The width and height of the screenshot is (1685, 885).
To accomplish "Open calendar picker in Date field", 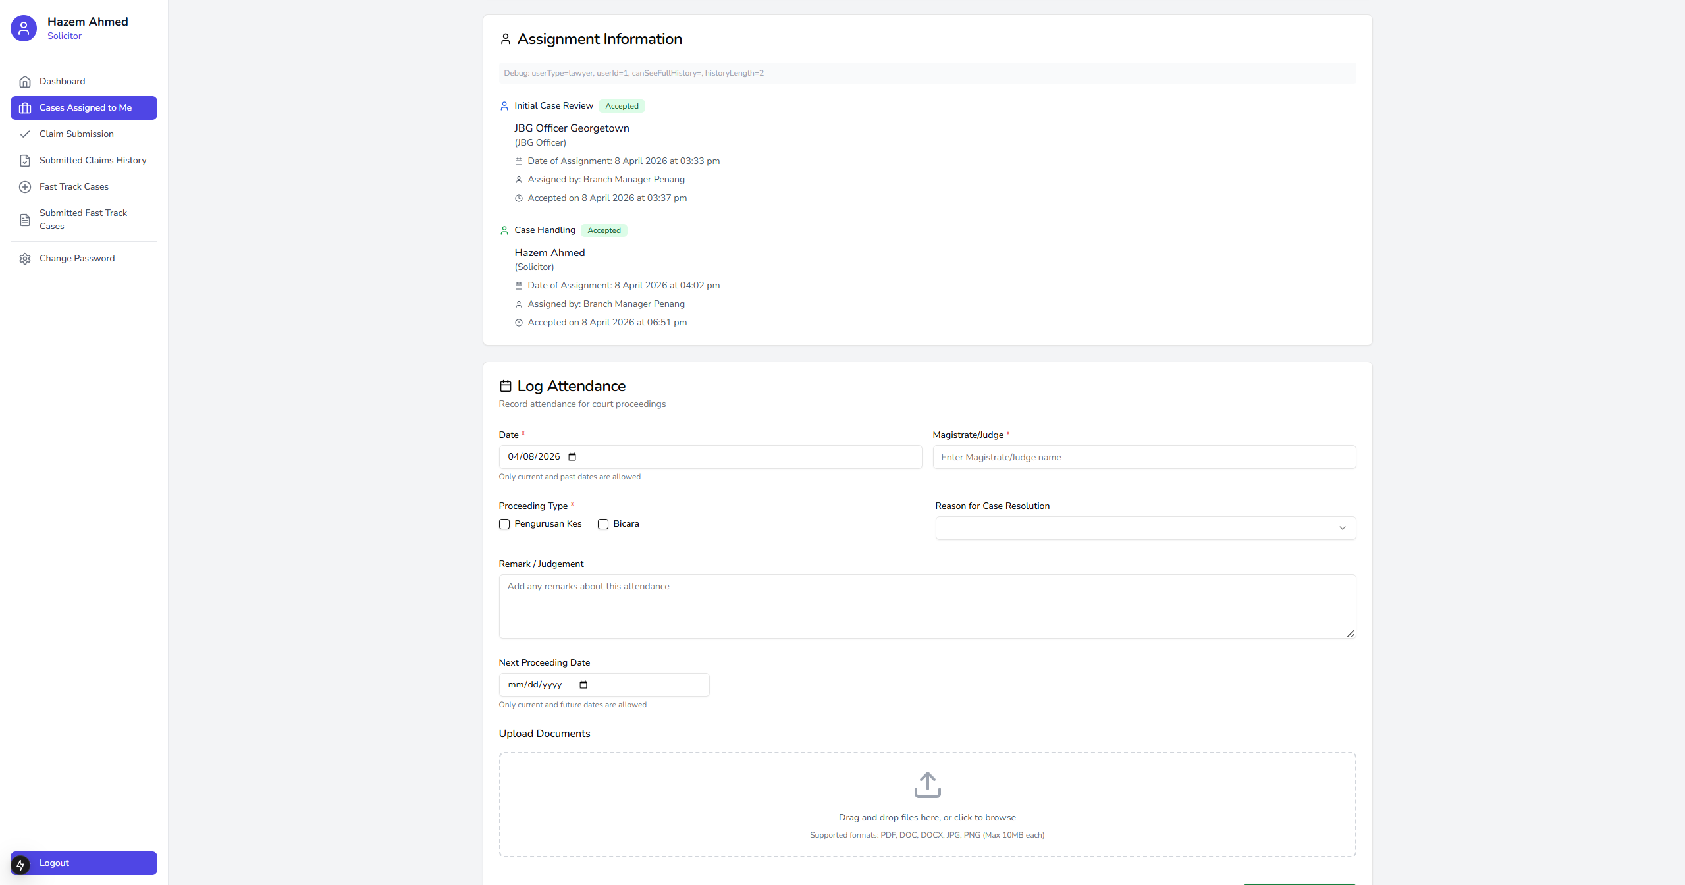I will point(572,457).
